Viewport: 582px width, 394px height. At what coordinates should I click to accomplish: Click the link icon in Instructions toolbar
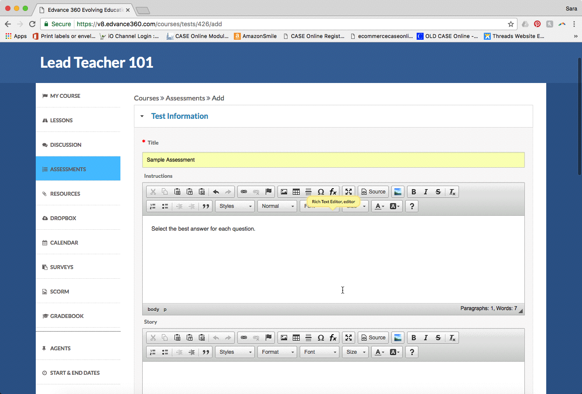pyautogui.click(x=244, y=192)
